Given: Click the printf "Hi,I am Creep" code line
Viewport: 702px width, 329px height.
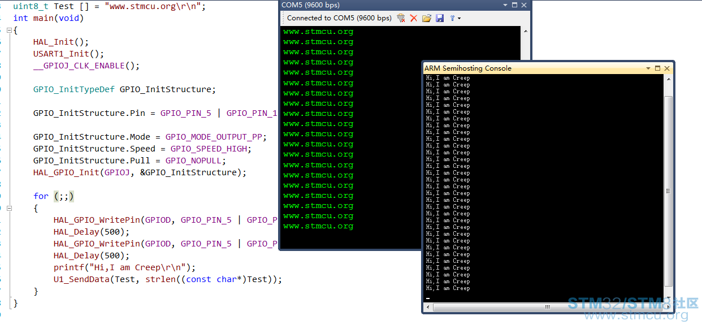Looking at the screenshot, I should [124, 267].
